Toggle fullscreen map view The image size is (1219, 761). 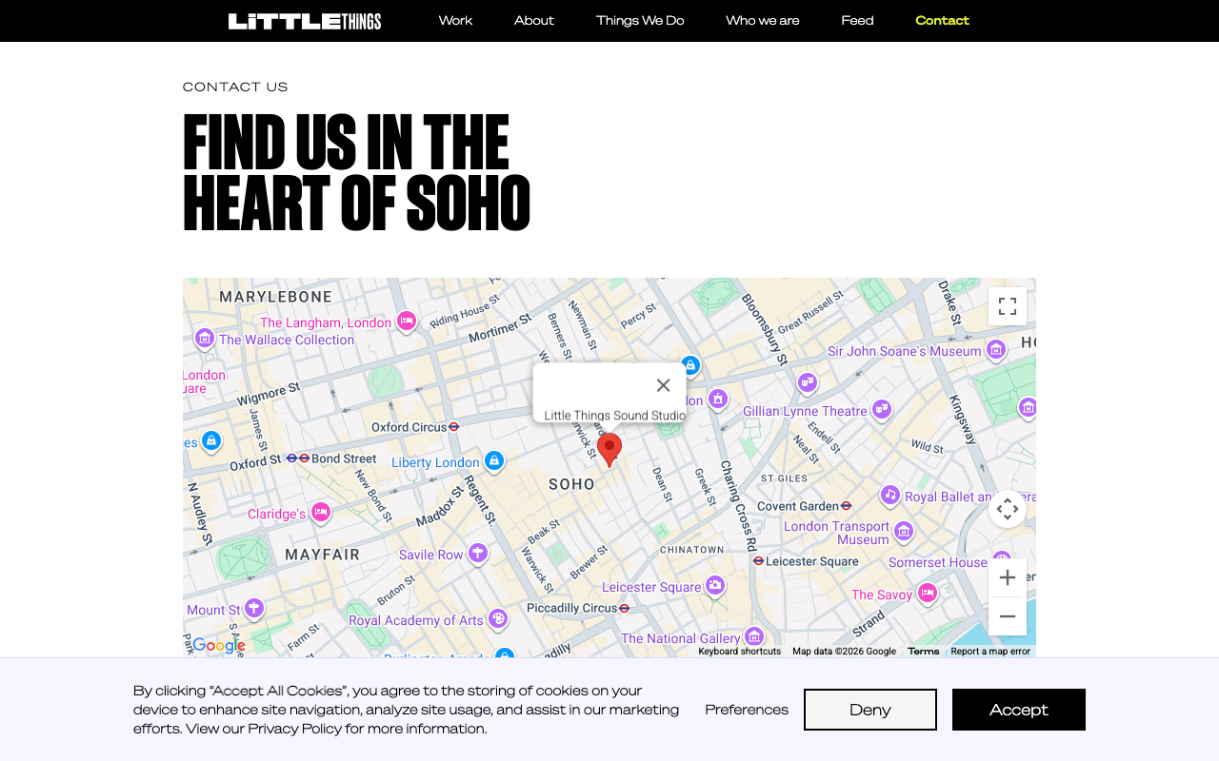coord(1007,306)
